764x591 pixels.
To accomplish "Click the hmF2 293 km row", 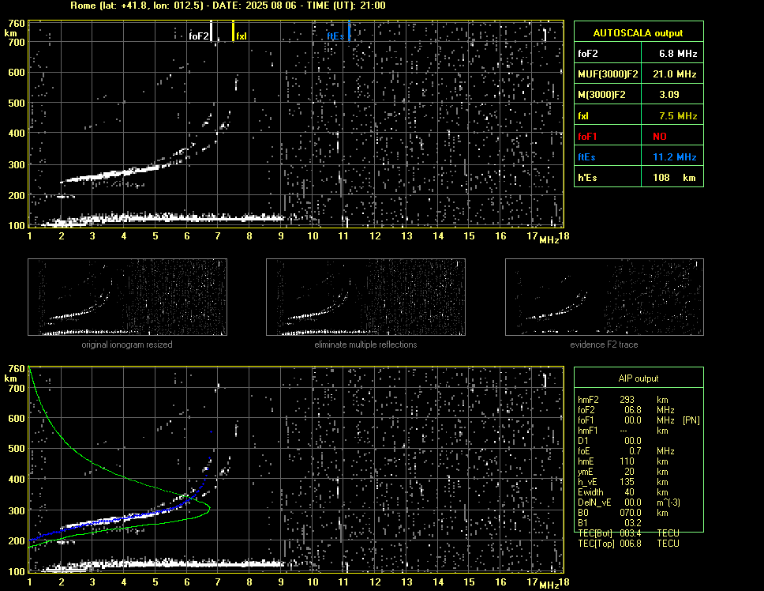I will 623,400.
